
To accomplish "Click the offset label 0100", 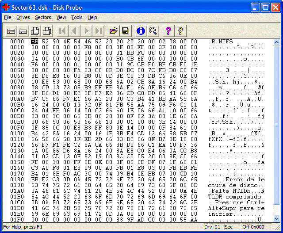I will (17, 134).
